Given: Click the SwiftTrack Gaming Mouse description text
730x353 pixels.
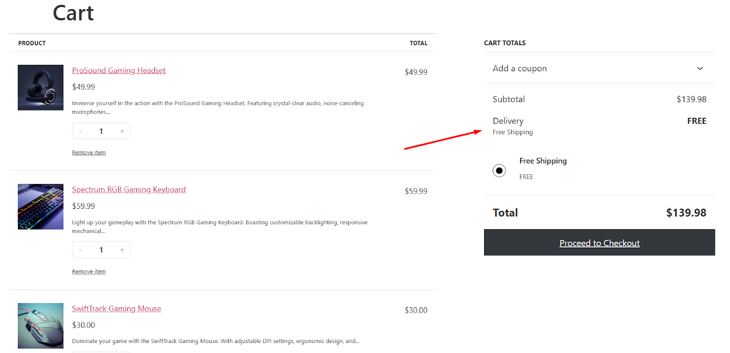Looking at the screenshot, I should pos(216,341).
